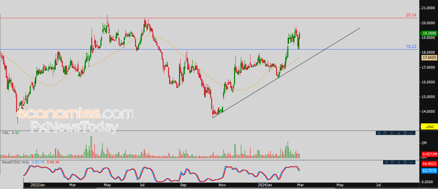
Task: Click the yellow خطي scale label
Action: click(429, 126)
